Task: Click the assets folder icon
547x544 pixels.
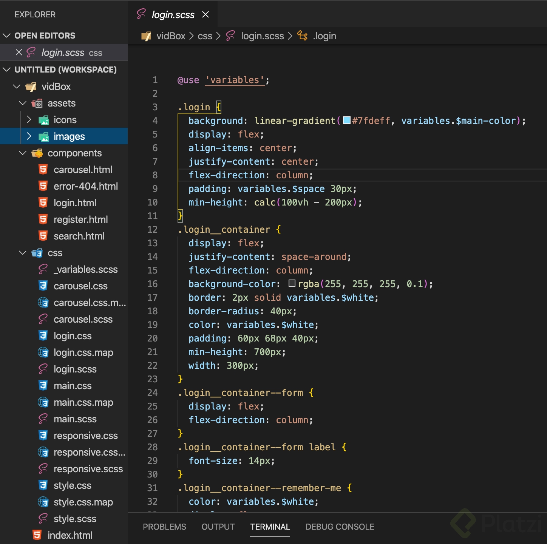Action: 37,104
